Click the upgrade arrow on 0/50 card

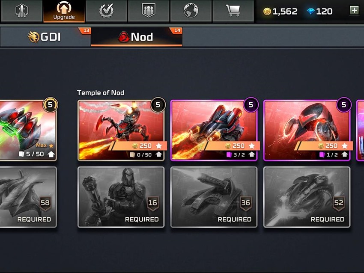(159, 154)
